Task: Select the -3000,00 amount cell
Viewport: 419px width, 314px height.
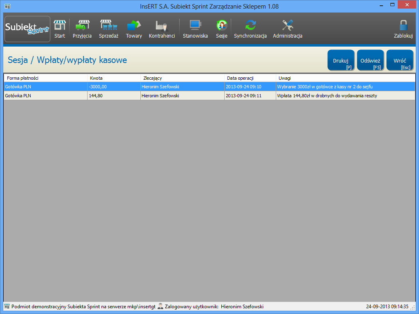Action: [x=114, y=87]
